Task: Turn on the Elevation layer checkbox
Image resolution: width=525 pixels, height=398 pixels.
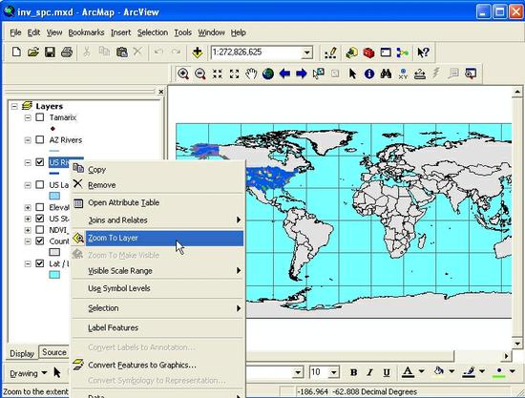Action: 40,207
